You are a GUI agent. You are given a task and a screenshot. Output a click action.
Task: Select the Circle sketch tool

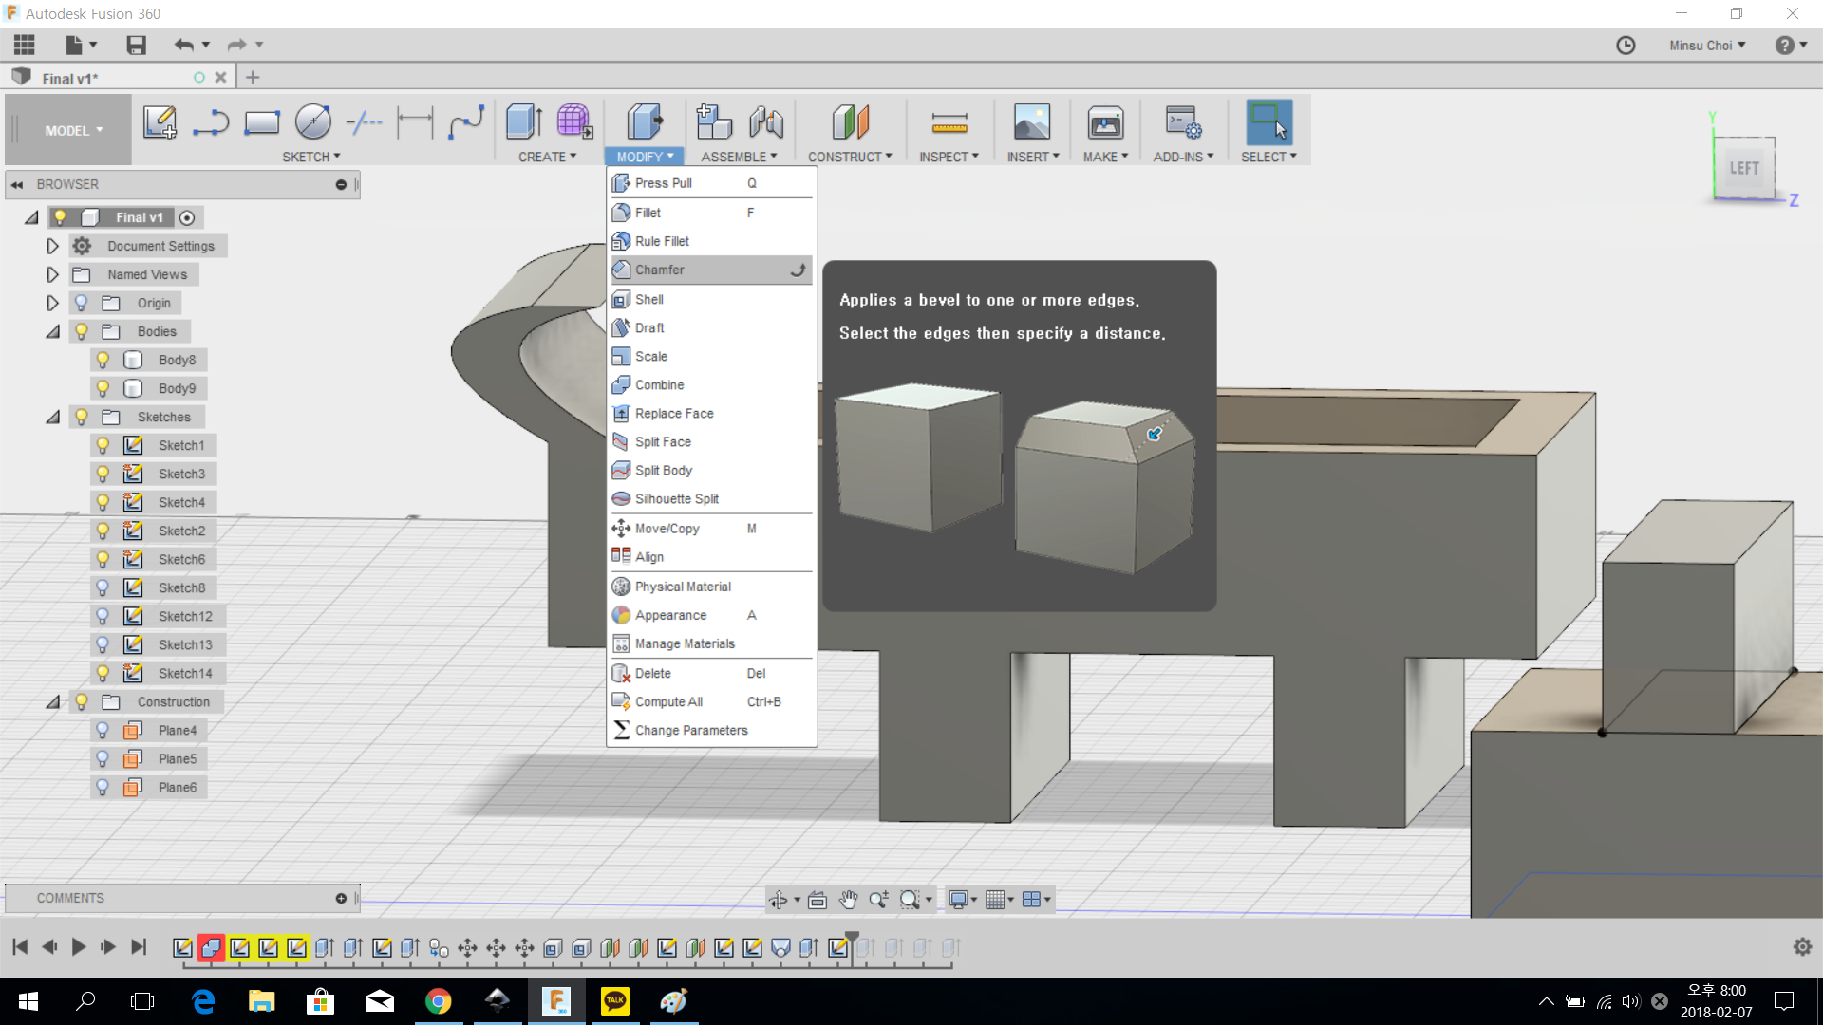click(313, 122)
